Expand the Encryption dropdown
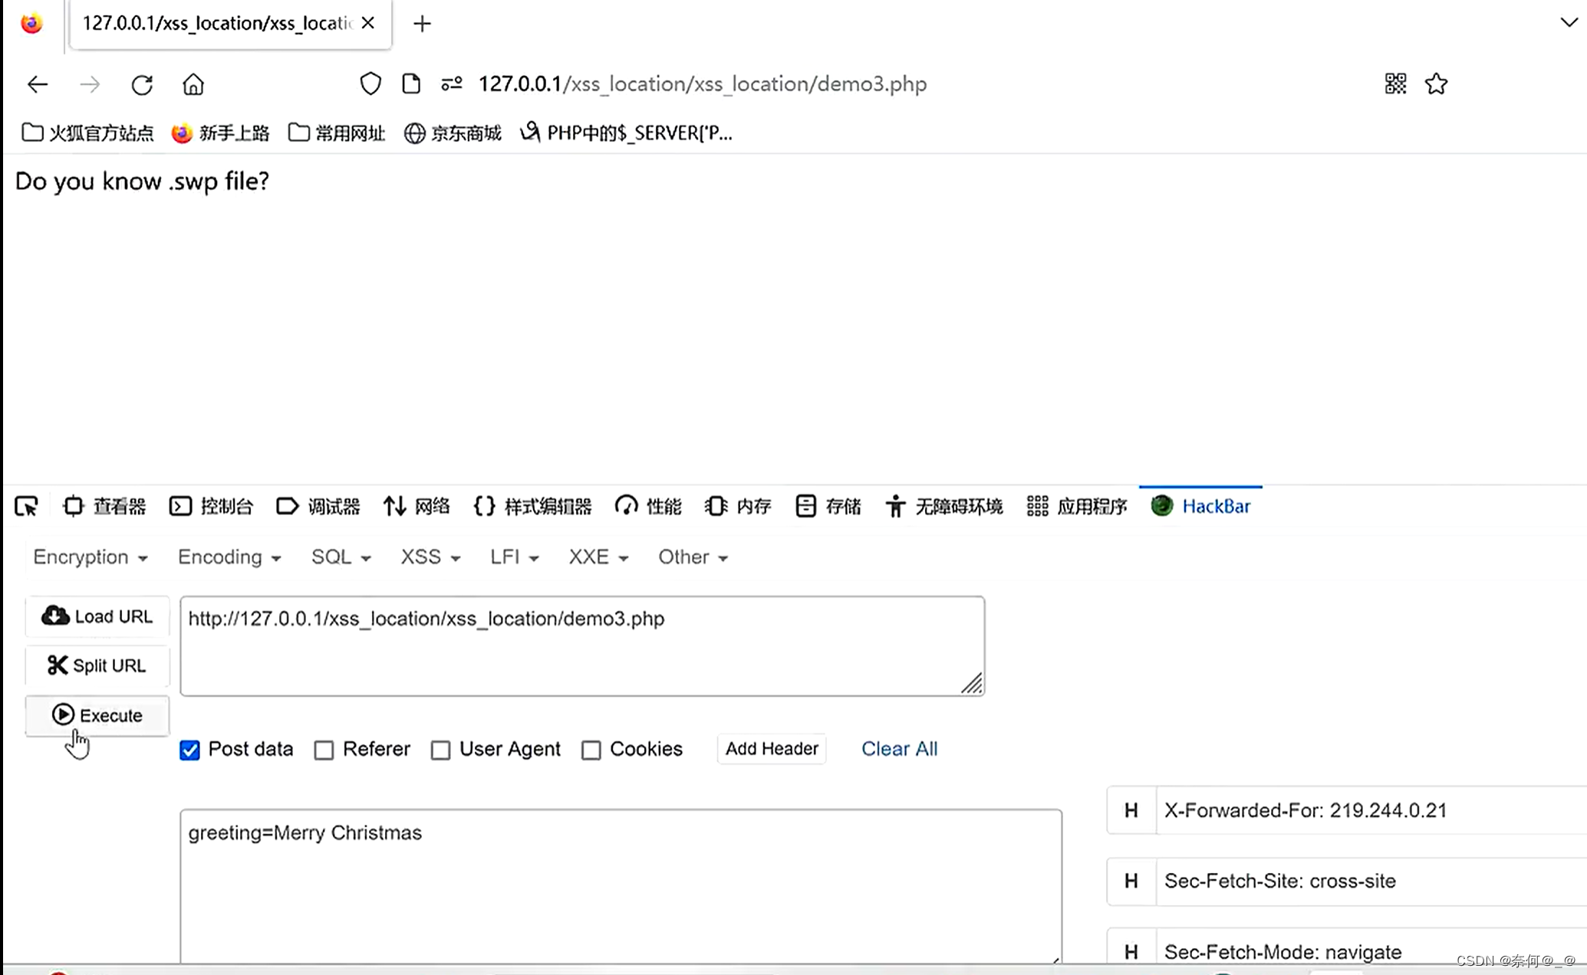Image resolution: width=1587 pixels, height=975 pixels. pos(90,557)
